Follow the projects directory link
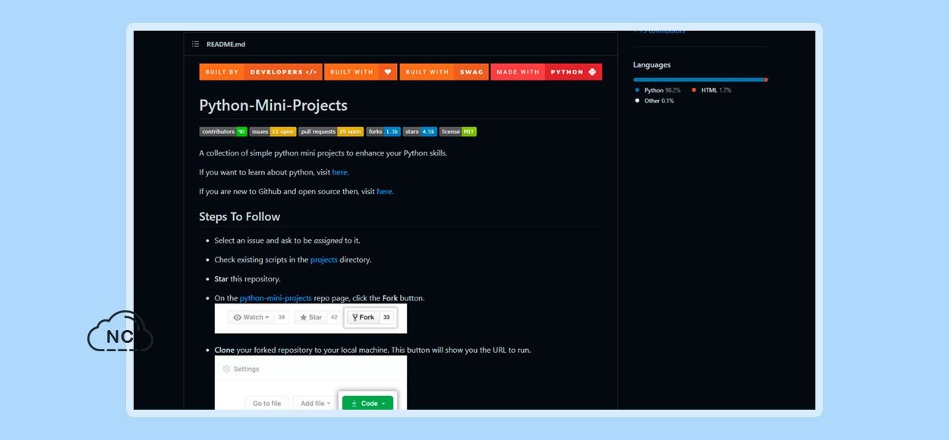 pos(323,259)
